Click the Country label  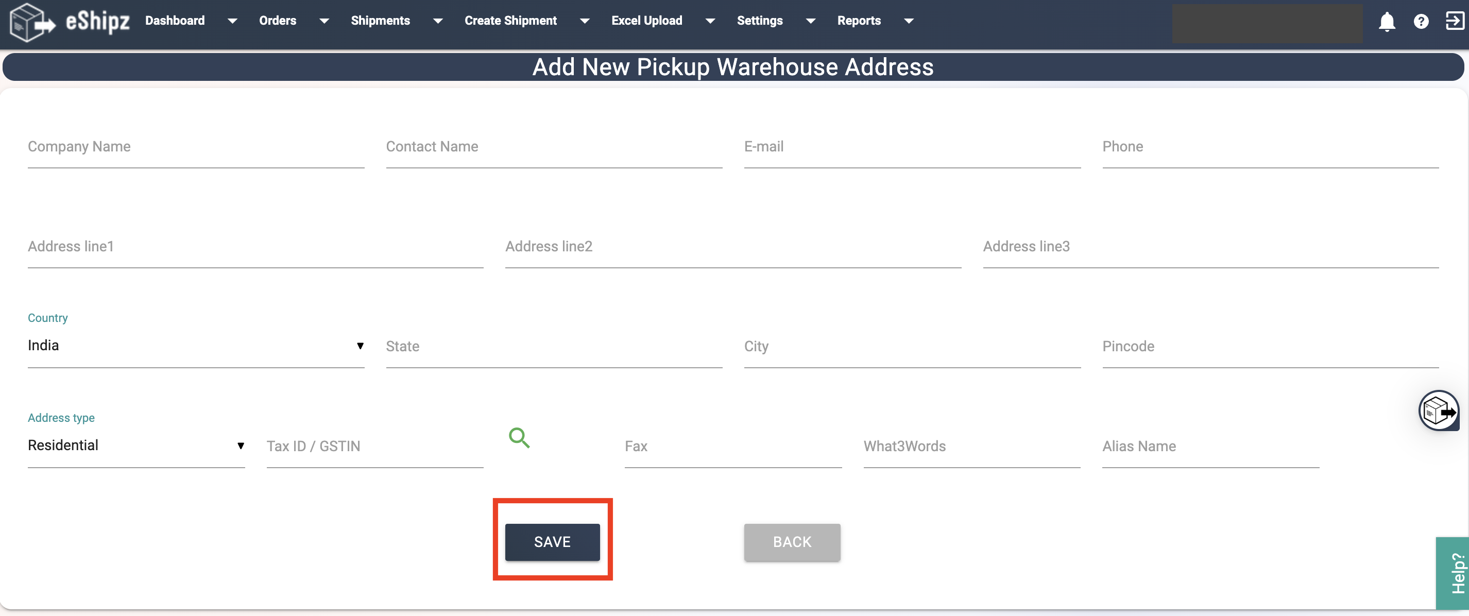coord(48,318)
